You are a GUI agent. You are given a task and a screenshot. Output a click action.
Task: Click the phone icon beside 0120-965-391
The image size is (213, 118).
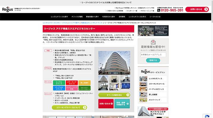pyautogui.click(x=159, y=10)
